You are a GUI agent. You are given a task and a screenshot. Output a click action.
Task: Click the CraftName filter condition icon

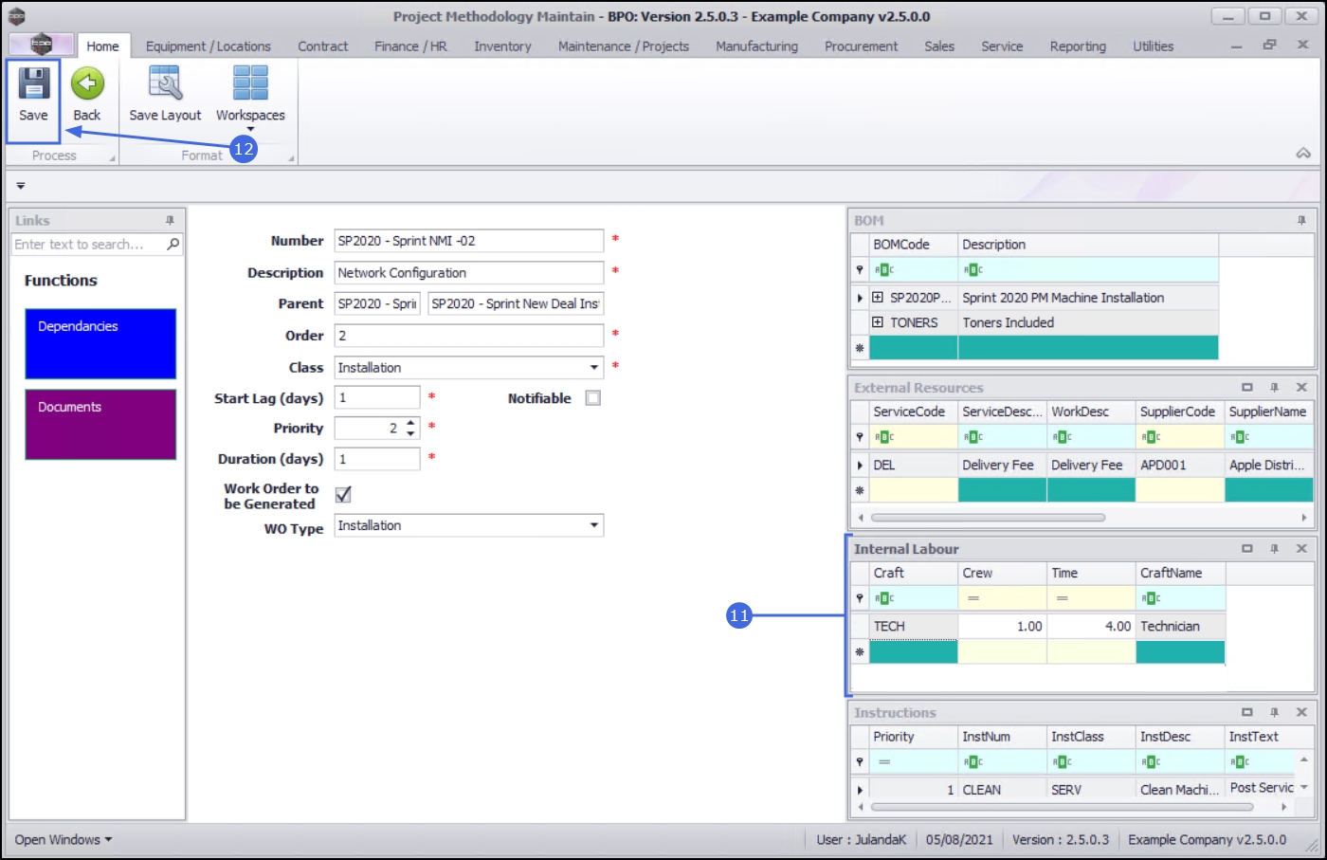click(1151, 598)
